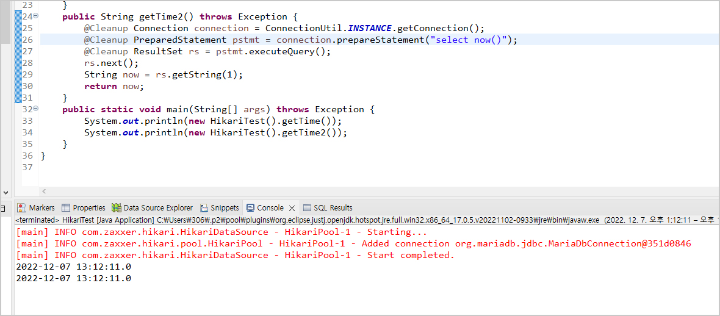Click the "HikariPool-1 - Starting..." console log line
Image resolution: width=720 pixels, height=316 pixels.
(x=221, y=232)
